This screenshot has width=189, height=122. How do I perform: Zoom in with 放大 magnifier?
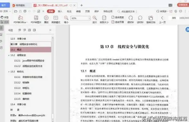95,19
